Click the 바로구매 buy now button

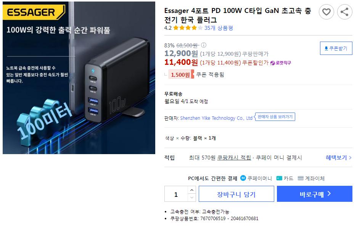[314, 194]
